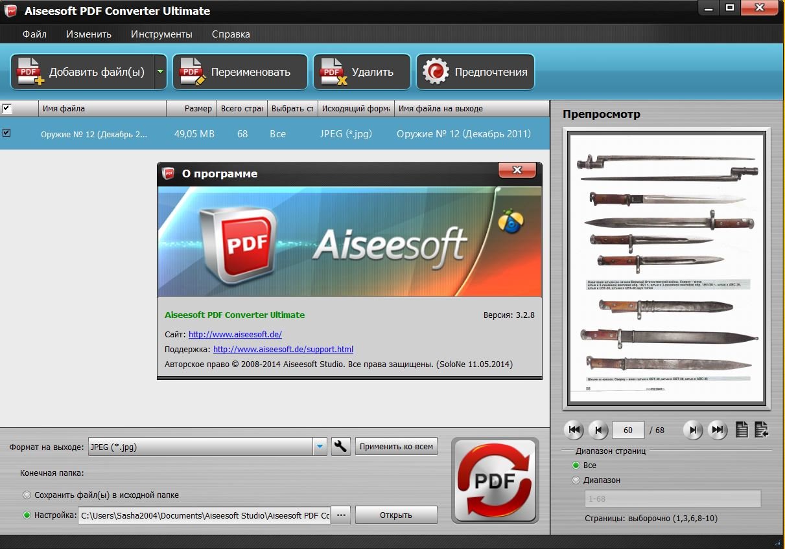785x549 pixels.
Task: Go to first page in preview
Action: point(574,430)
